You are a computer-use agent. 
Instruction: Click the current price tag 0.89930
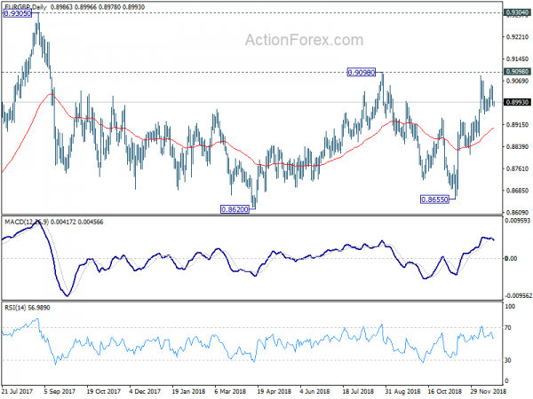pos(517,102)
